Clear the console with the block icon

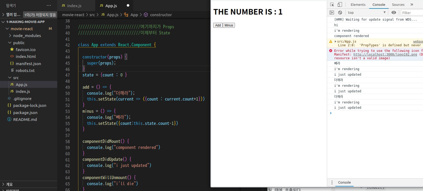(340, 12)
